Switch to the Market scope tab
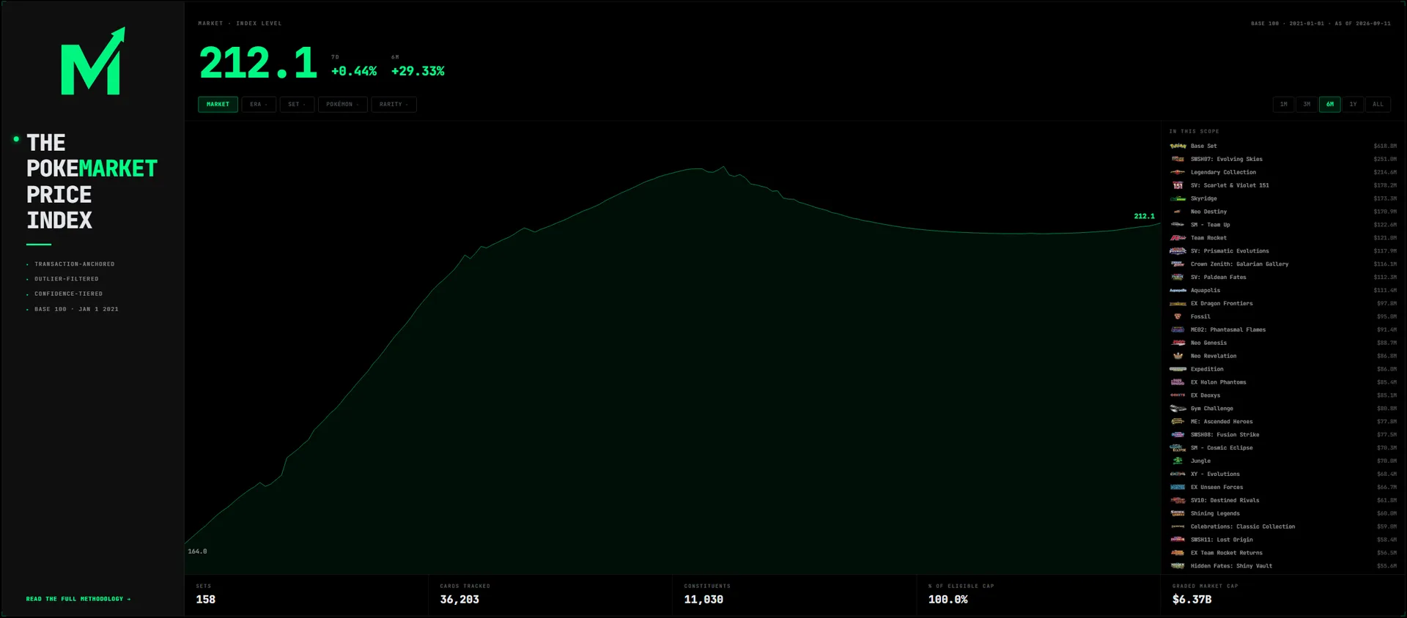The width and height of the screenshot is (1407, 618). click(218, 105)
